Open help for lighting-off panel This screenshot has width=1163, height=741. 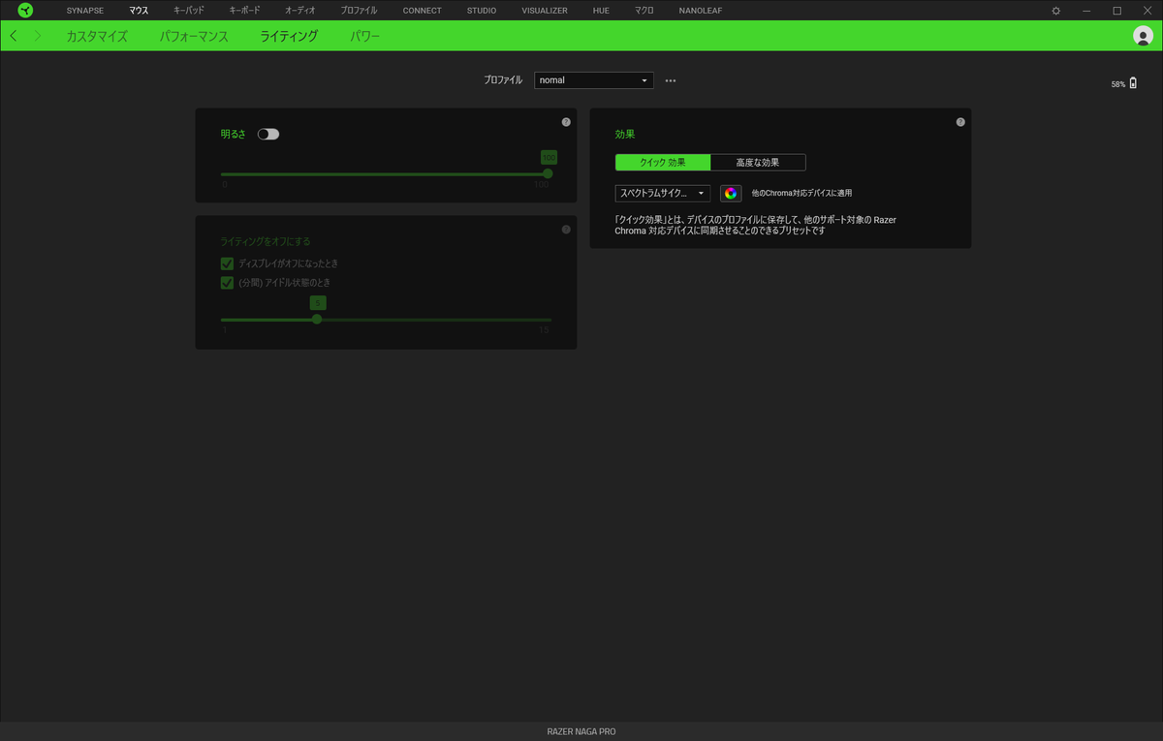click(x=566, y=230)
